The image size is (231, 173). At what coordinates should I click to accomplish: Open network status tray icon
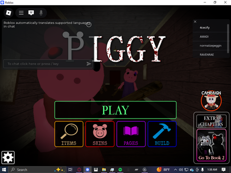tap(186, 170)
